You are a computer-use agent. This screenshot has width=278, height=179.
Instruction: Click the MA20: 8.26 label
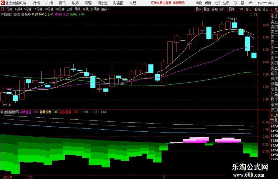62,14
